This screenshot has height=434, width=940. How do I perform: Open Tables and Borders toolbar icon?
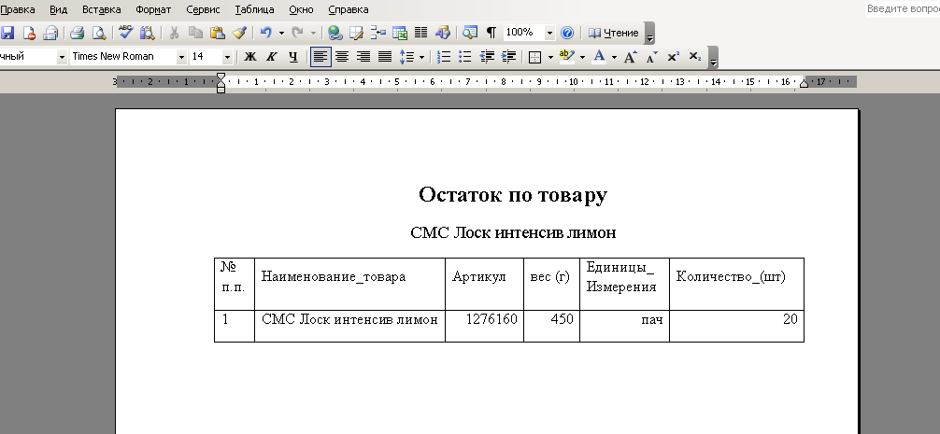pos(357,33)
